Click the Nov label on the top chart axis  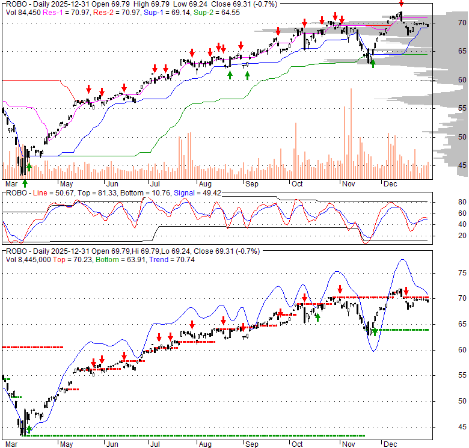[x=349, y=184]
